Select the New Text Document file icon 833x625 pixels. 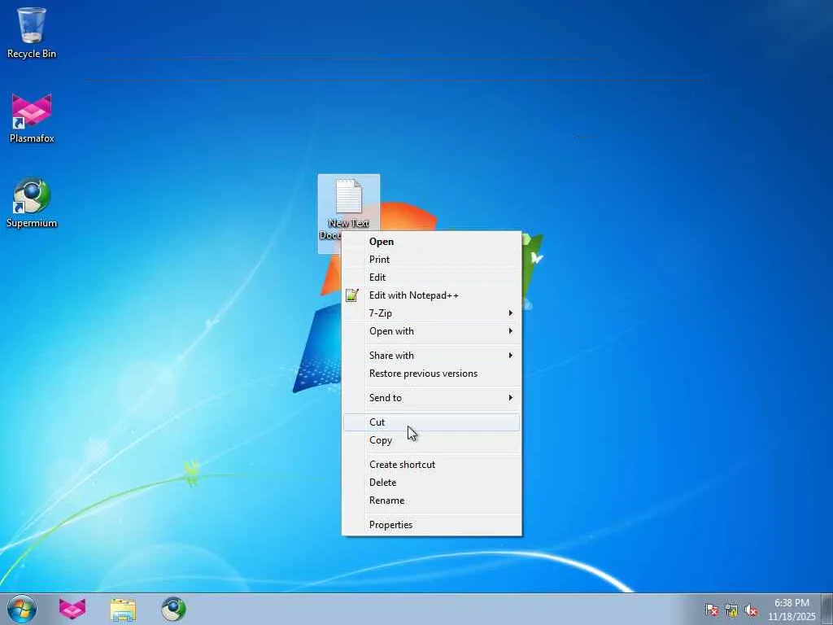(348, 204)
